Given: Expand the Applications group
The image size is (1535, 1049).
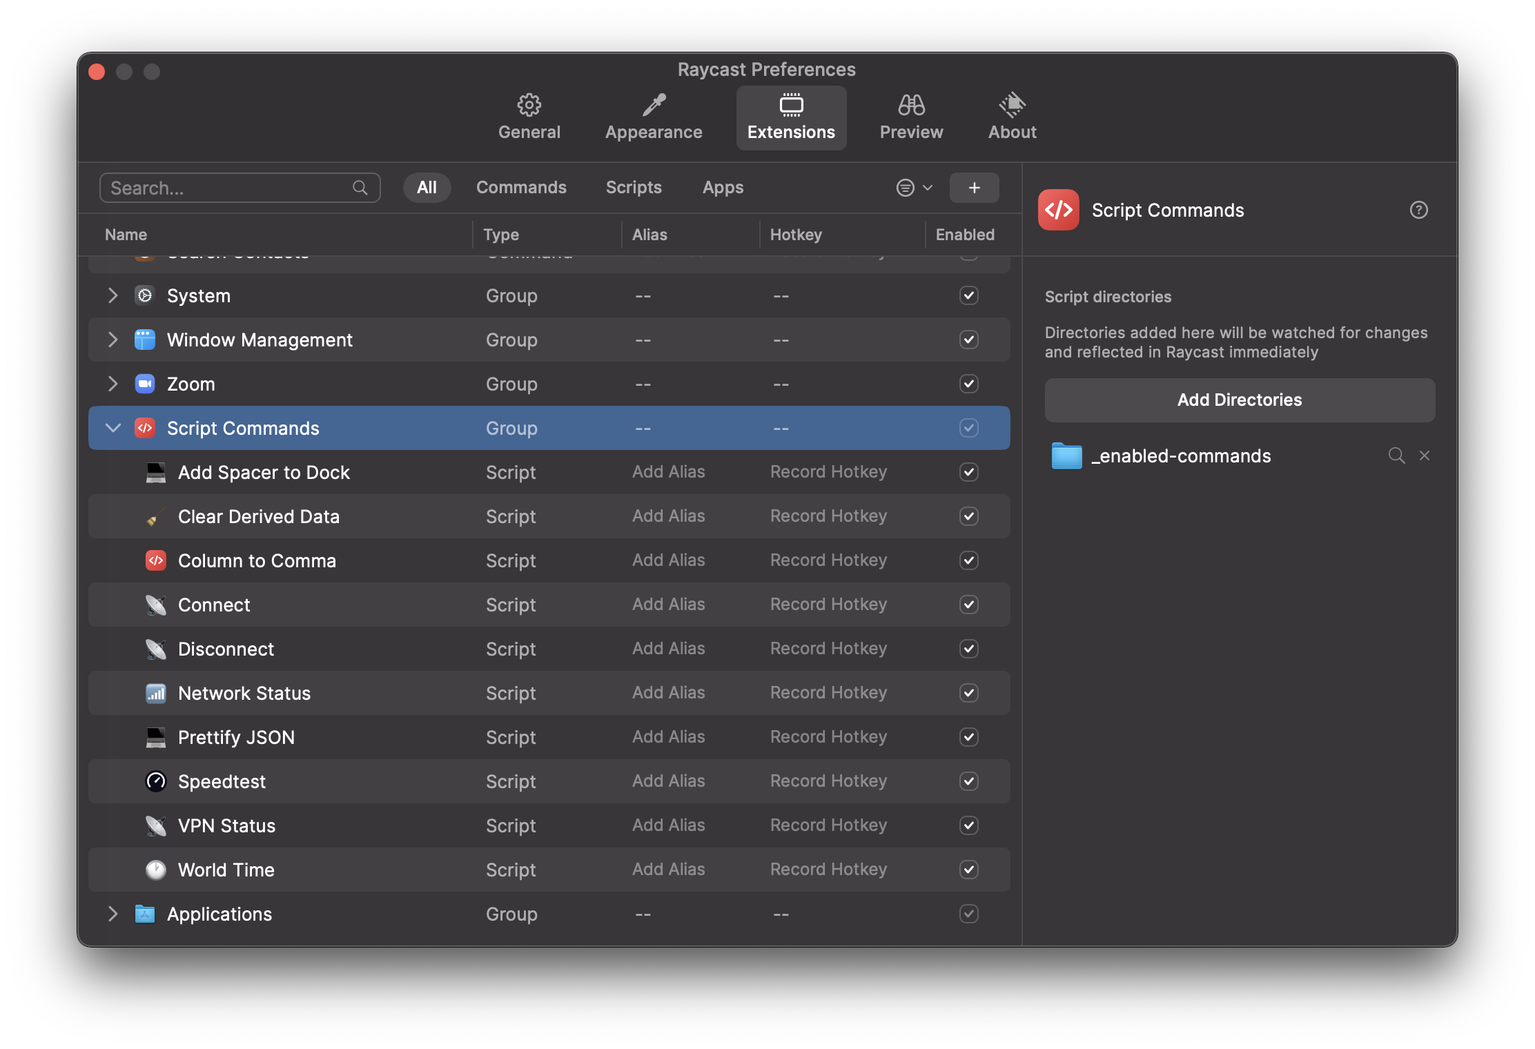Looking at the screenshot, I should (x=113, y=914).
